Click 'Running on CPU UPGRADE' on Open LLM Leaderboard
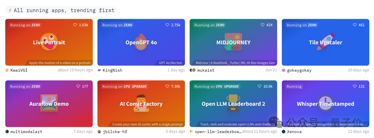This screenshot has height=138, width=374. (216, 86)
